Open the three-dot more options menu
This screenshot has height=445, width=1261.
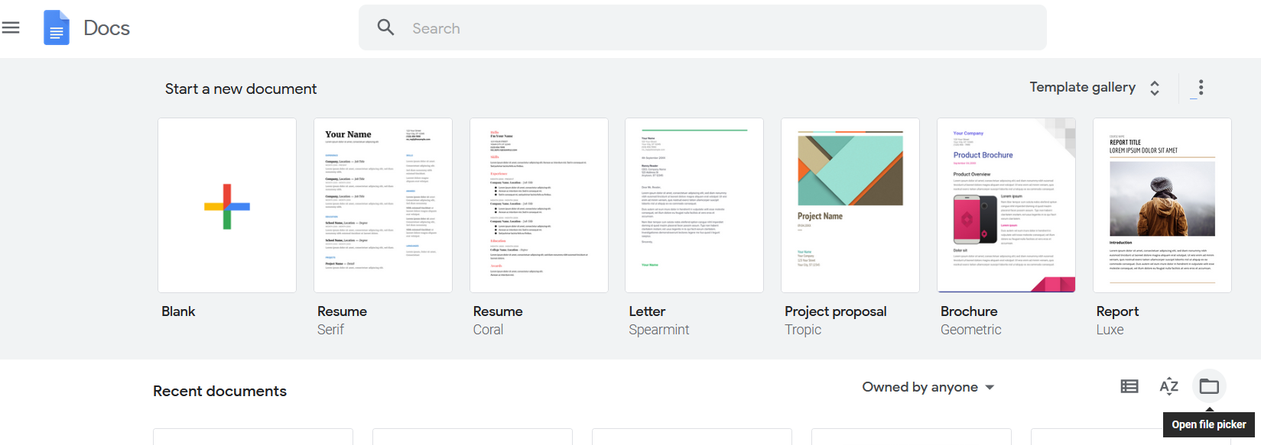point(1201,88)
